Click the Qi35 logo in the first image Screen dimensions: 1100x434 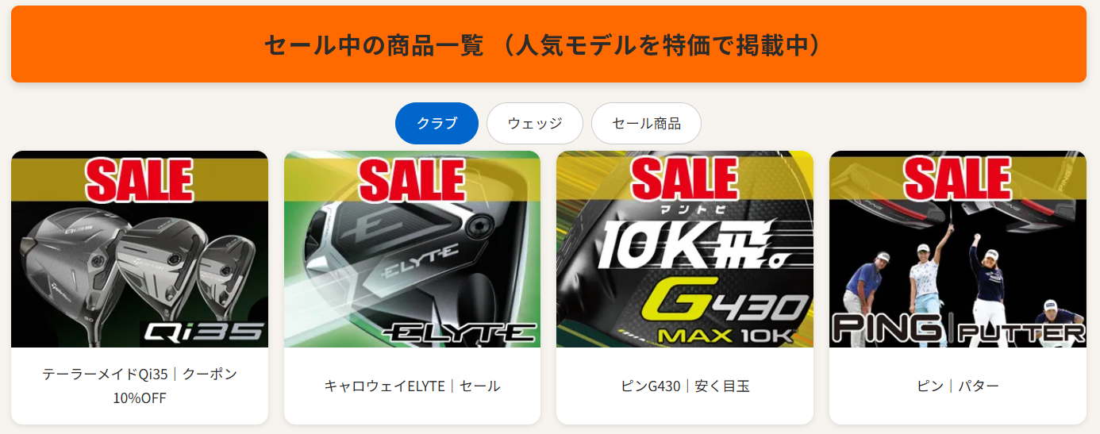[x=204, y=332]
